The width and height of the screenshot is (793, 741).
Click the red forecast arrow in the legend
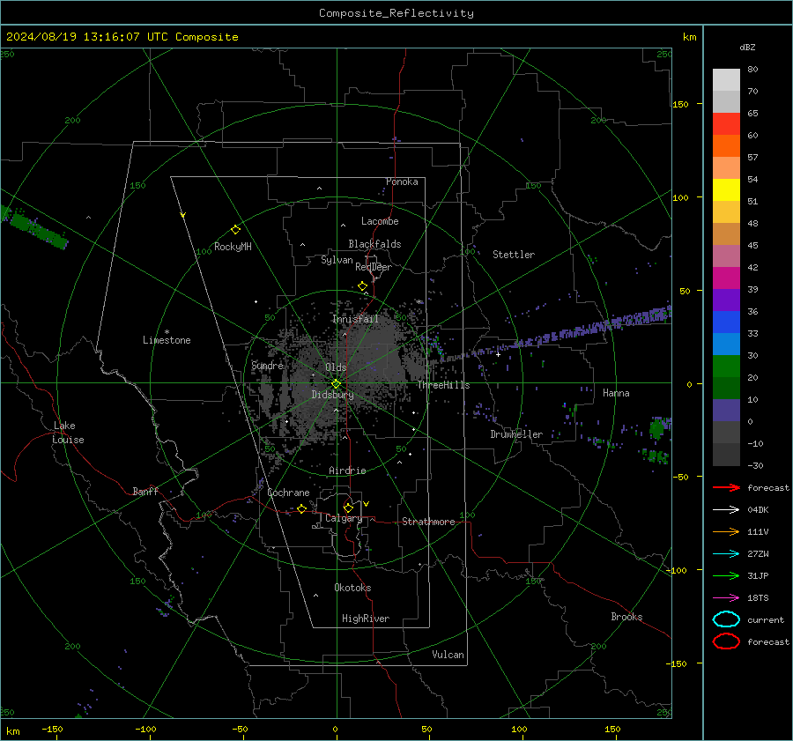tap(726, 487)
